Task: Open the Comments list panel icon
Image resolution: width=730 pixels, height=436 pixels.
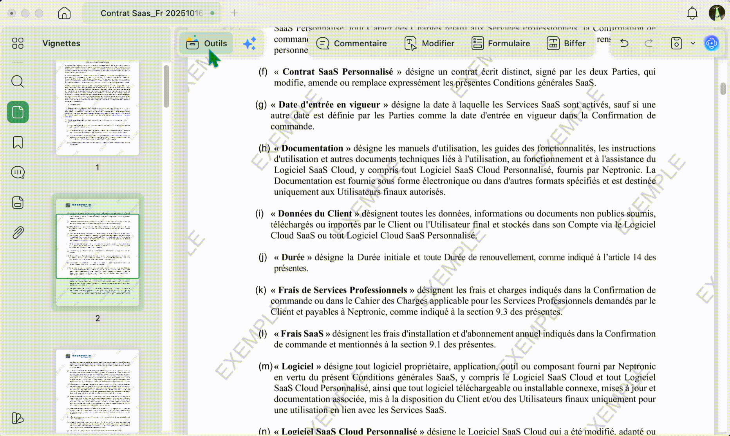Action: click(18, 172)
